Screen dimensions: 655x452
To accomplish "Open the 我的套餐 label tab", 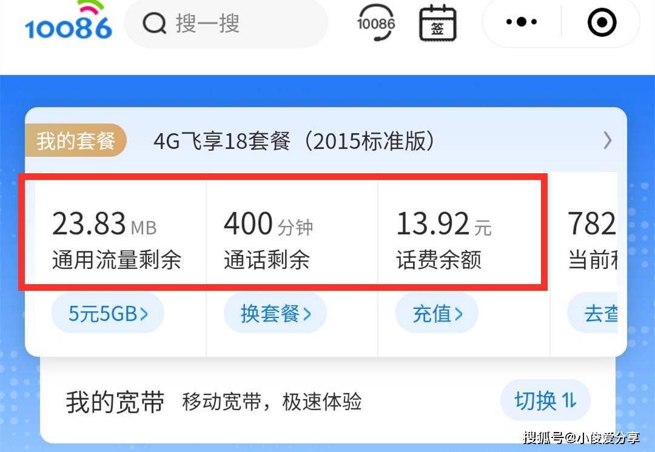I will [x=76, y=141].
